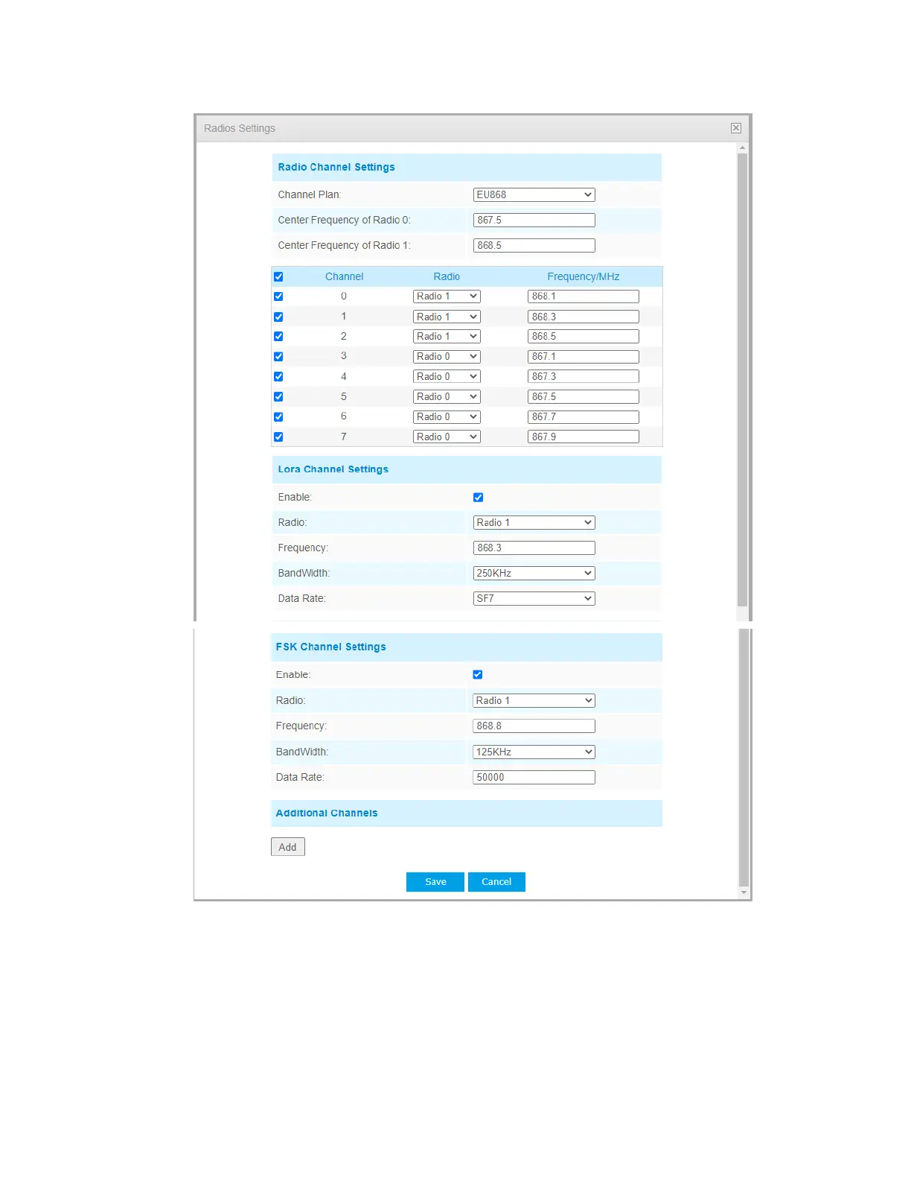Click Add under Additional Channels

287,848
